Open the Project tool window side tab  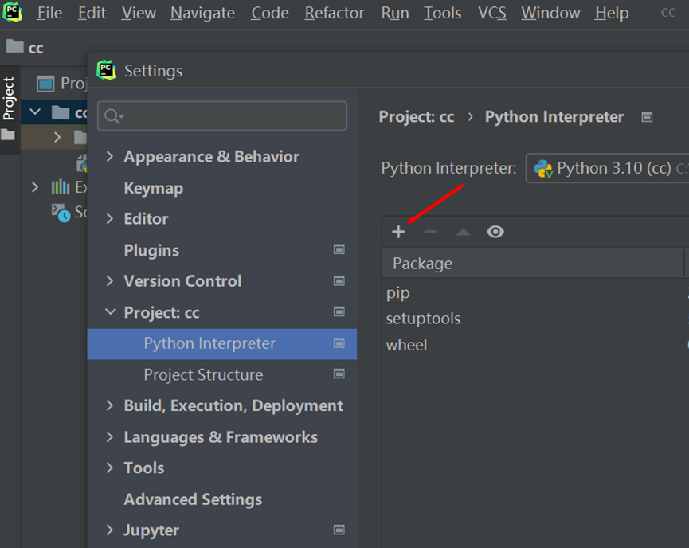click(9, 99)
